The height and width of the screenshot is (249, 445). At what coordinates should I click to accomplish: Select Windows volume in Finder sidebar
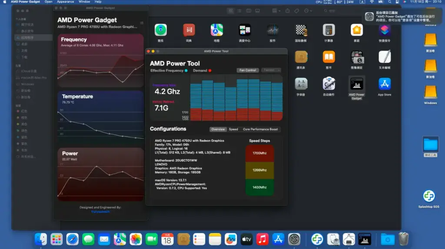27,84
